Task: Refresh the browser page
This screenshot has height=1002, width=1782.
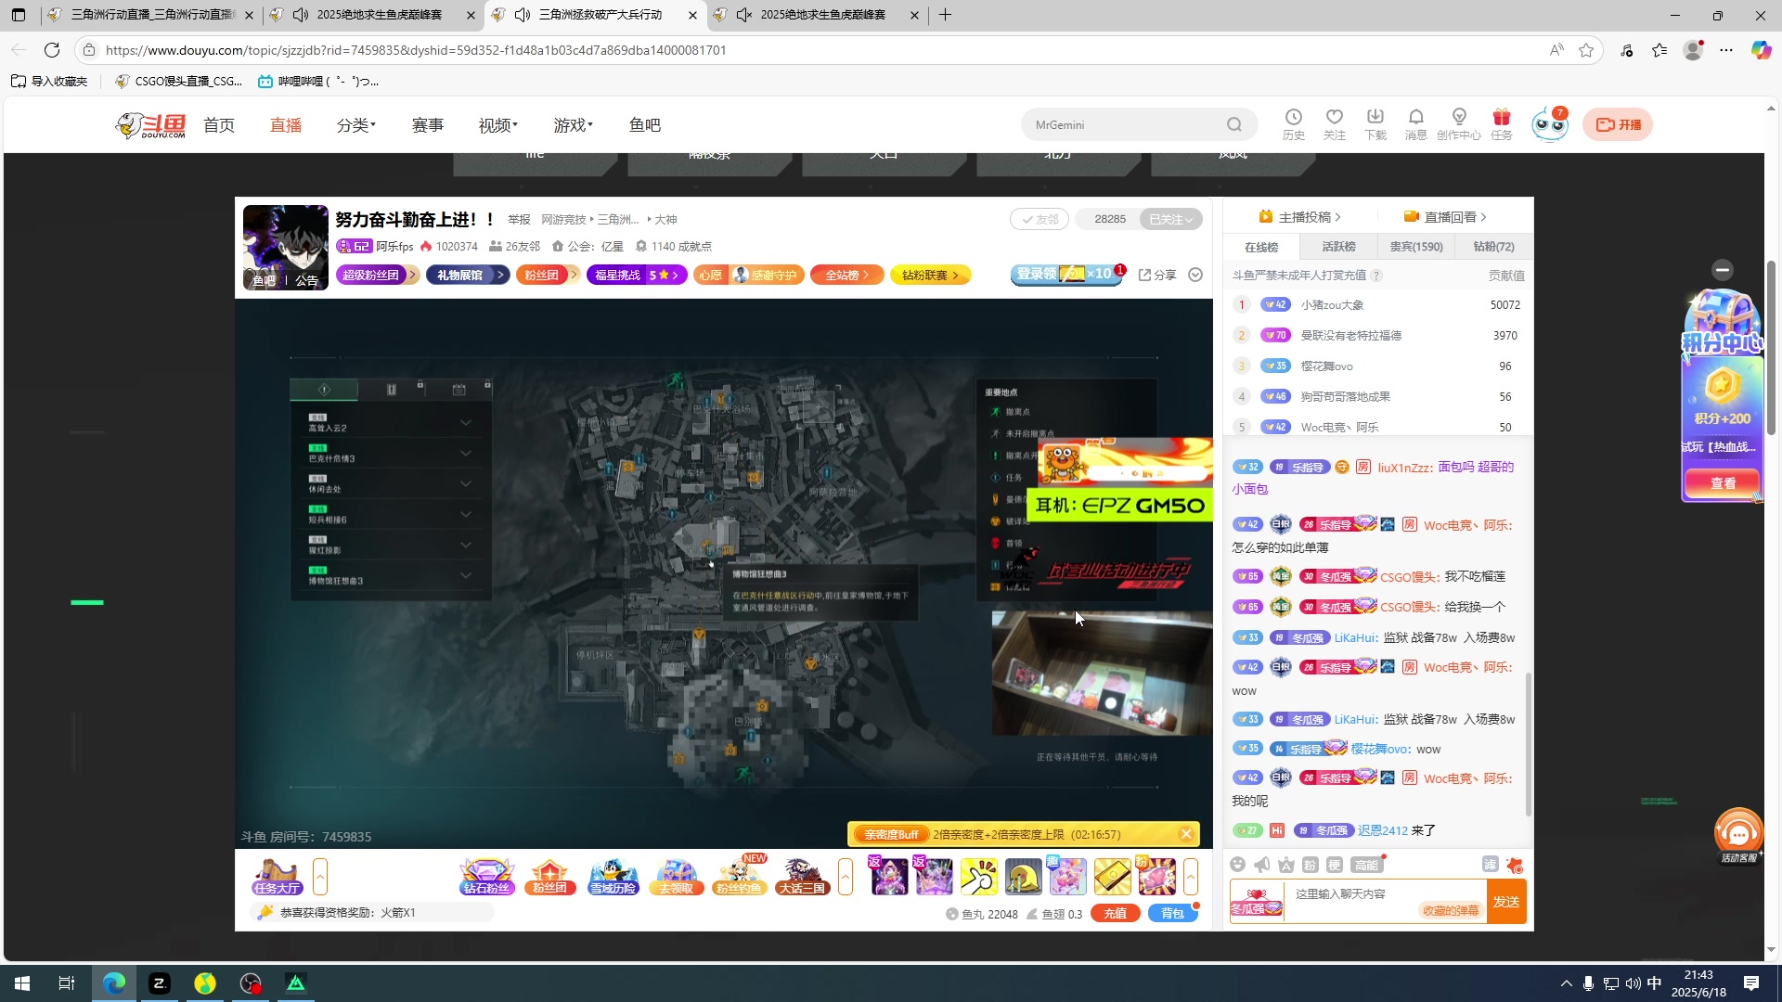Action: click(x=52, y=50)
